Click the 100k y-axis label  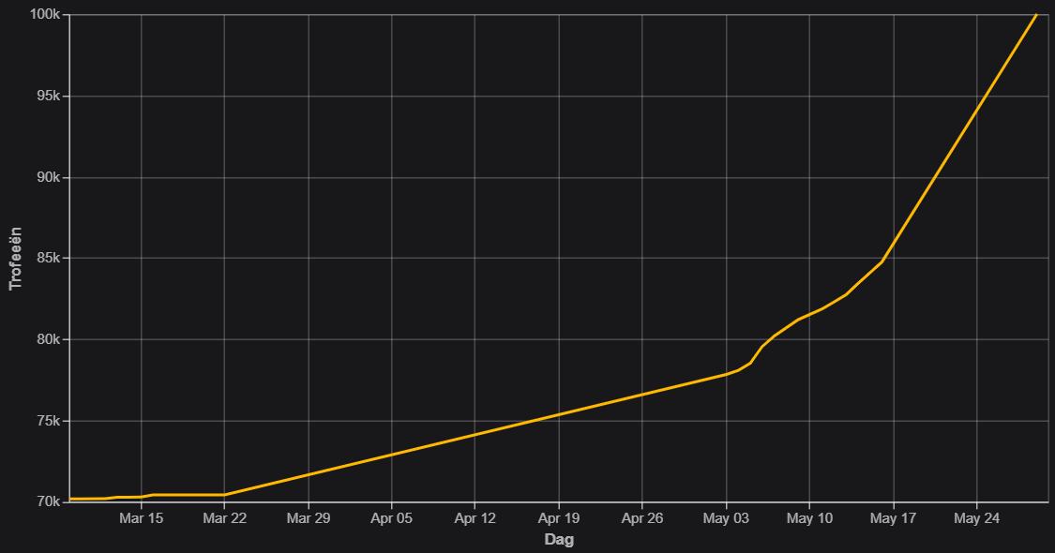tap(45, 14)
